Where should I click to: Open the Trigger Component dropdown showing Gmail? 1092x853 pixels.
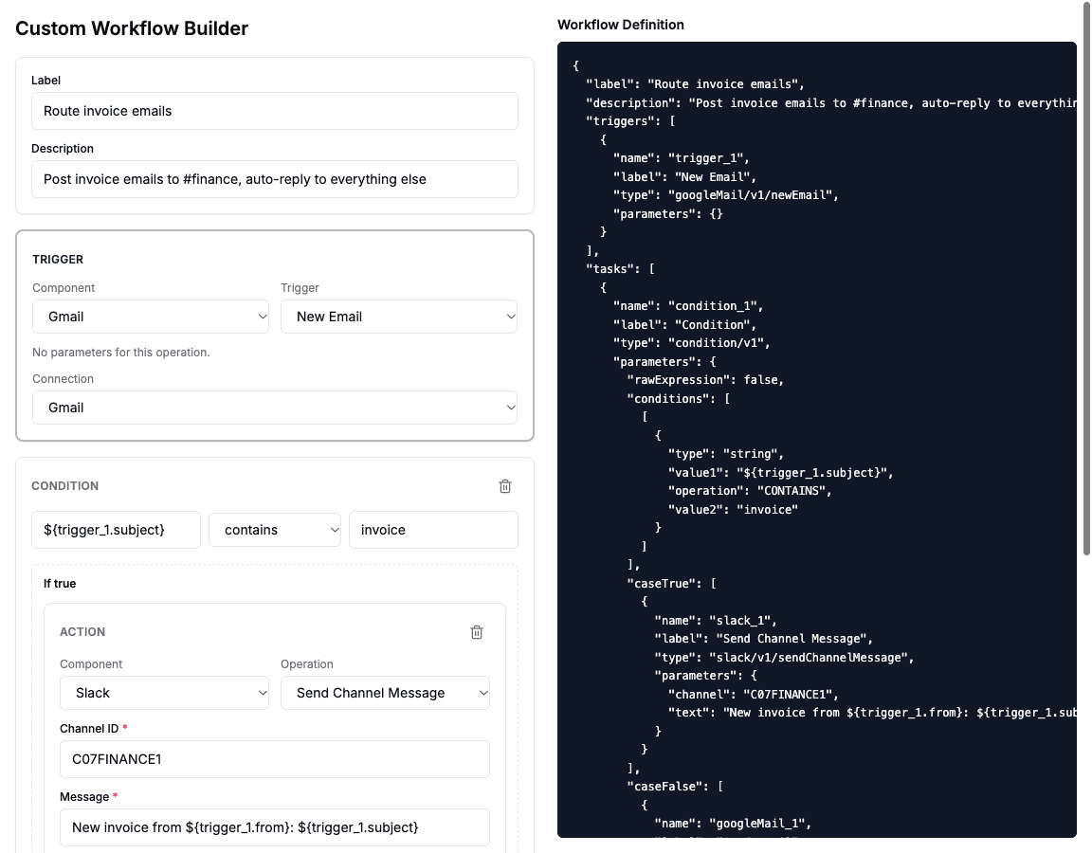151,317
